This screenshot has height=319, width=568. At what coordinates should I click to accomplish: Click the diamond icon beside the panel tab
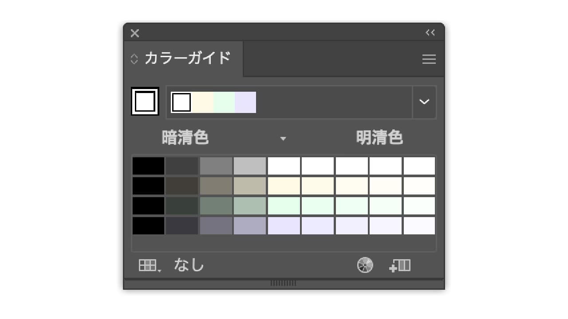(133, 58)
